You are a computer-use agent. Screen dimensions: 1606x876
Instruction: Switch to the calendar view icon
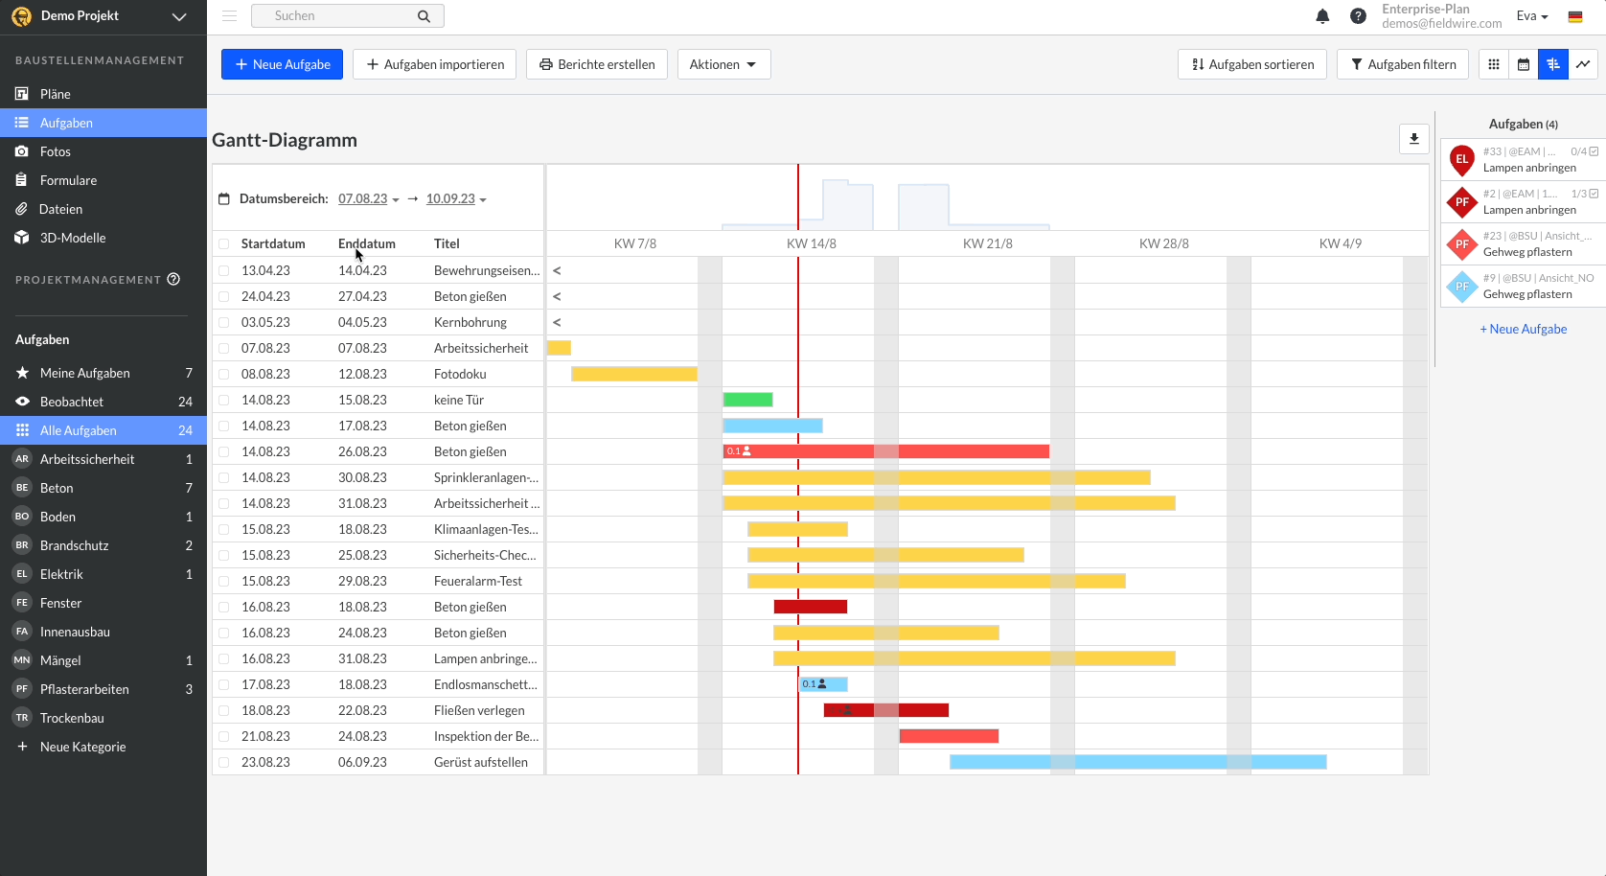tap(1524, 64)
